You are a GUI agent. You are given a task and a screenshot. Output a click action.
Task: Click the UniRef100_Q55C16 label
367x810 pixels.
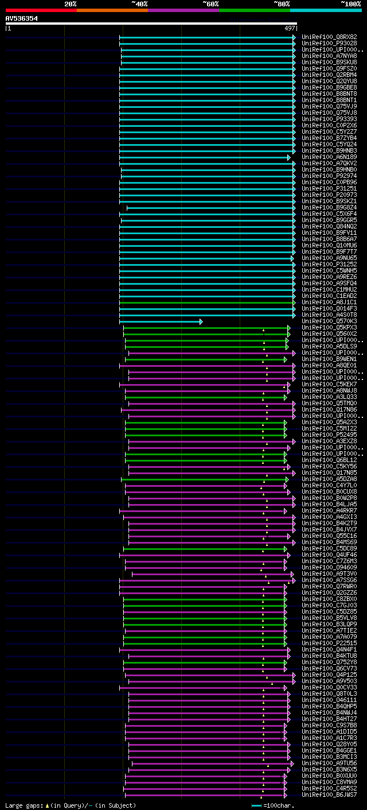point(329,536)
